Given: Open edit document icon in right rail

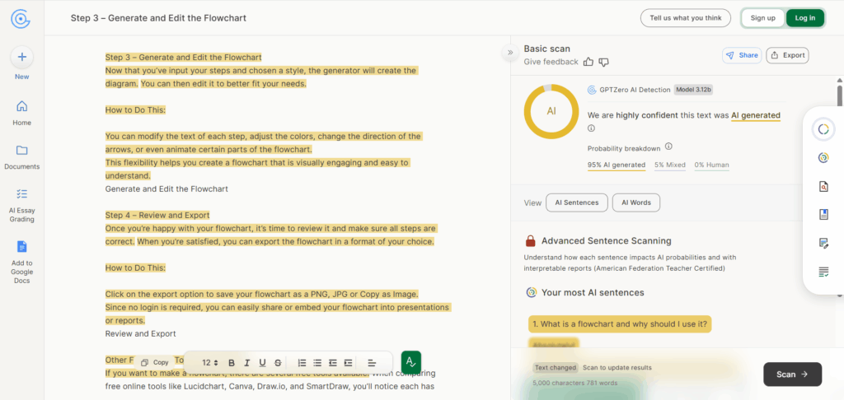Looking at the screenshot, I should click(823, 244).
